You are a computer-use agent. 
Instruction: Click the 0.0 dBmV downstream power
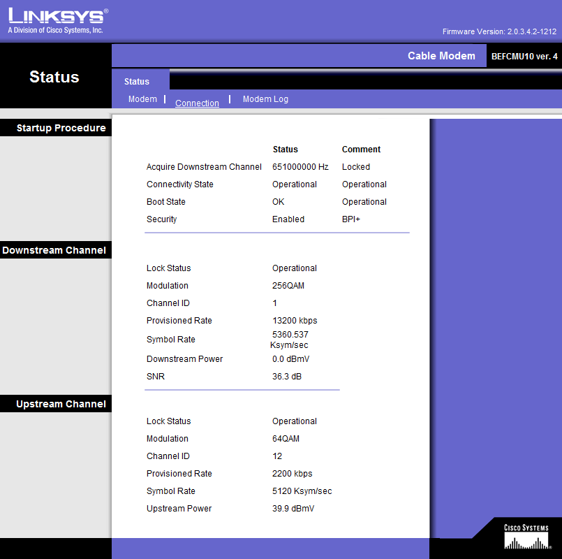290,359
